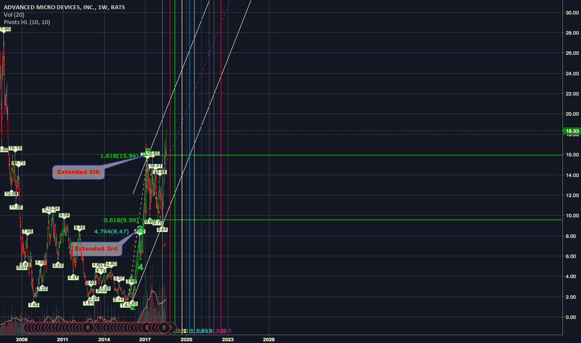Click the pivot label 2.26
Screen dimensions: 581x343
click(94, 299)
